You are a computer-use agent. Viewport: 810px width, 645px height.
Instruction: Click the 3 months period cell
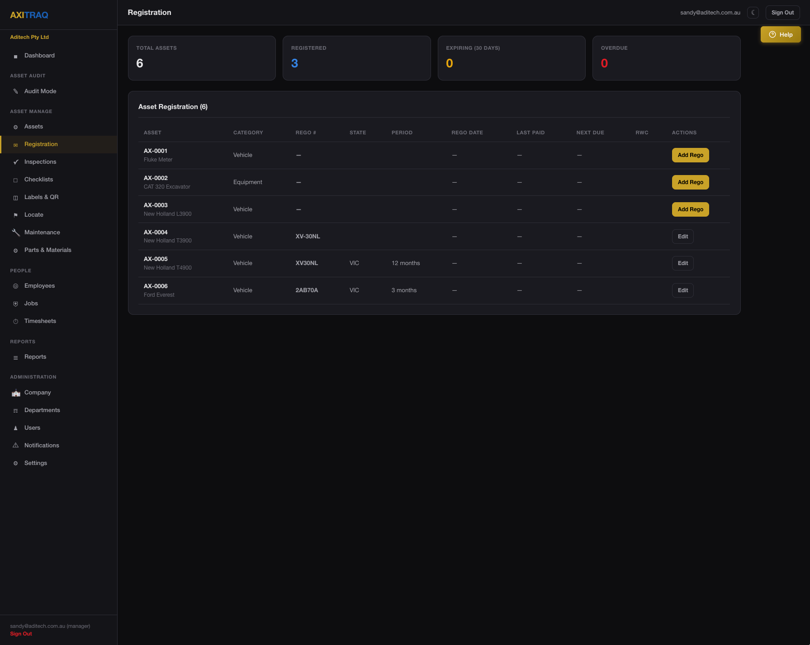[x=404, y=290]
